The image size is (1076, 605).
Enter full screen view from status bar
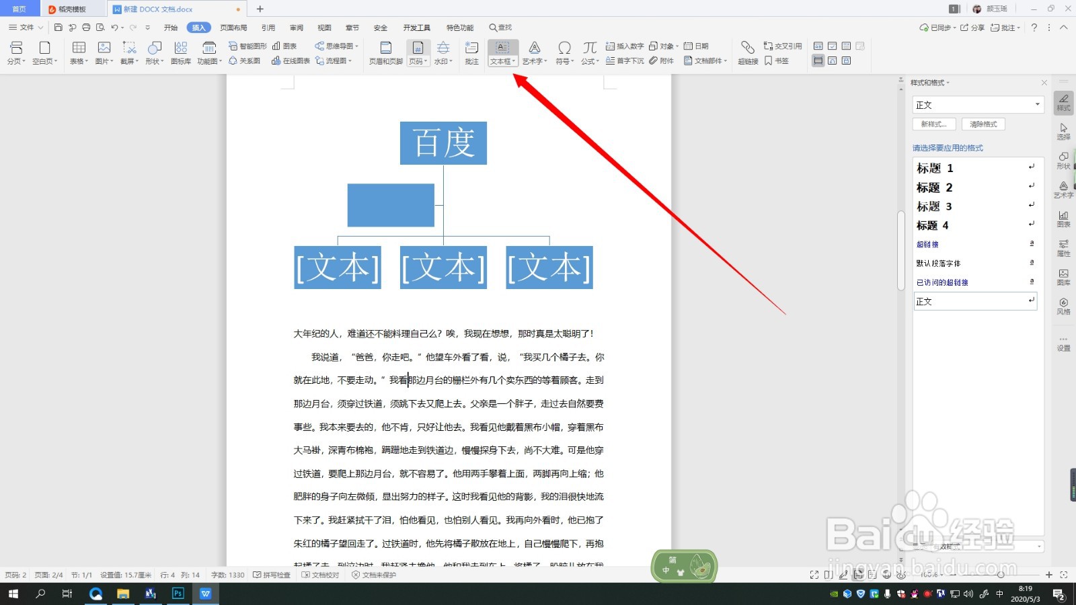[x=814, y=575]
